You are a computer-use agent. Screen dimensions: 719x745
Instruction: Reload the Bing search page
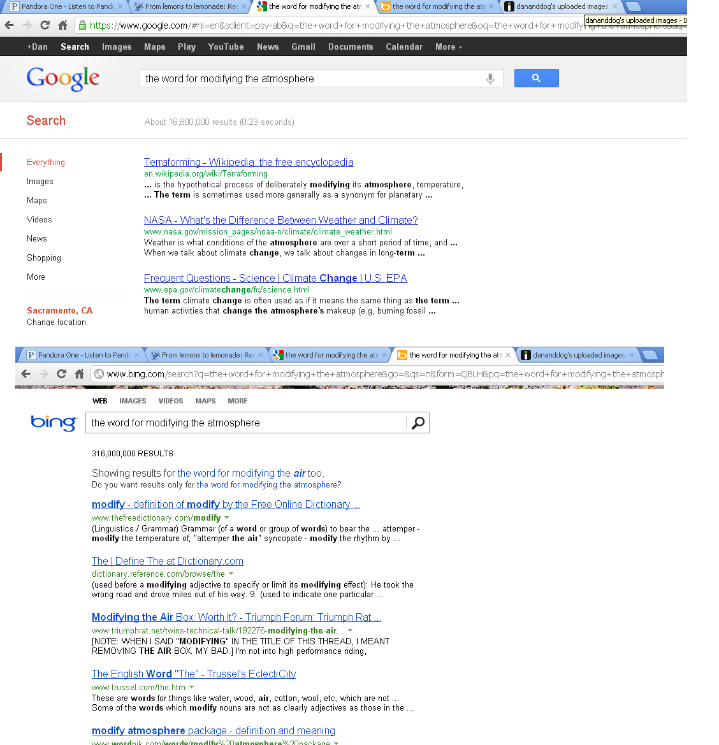click(x=61, y=374)
